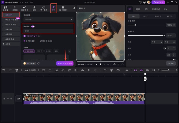Click the scissors split button
The width and height of the screenshot is (179, 123).
30,70
